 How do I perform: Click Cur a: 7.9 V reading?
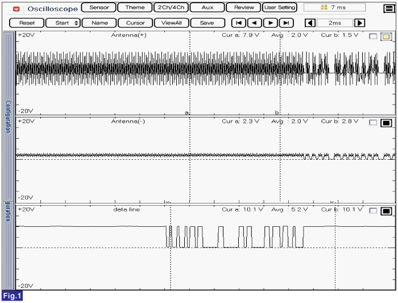241,35
